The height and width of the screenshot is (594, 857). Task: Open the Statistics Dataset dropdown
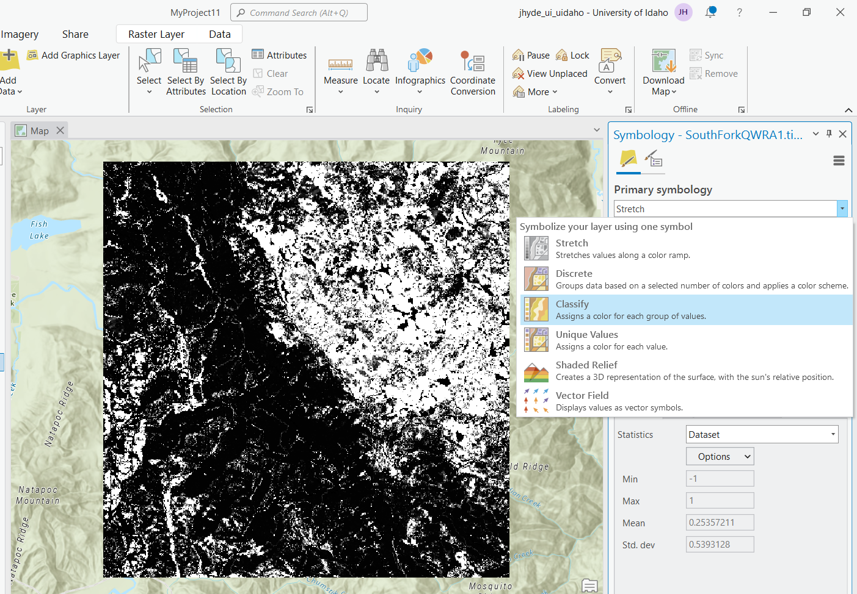[833, 434]
